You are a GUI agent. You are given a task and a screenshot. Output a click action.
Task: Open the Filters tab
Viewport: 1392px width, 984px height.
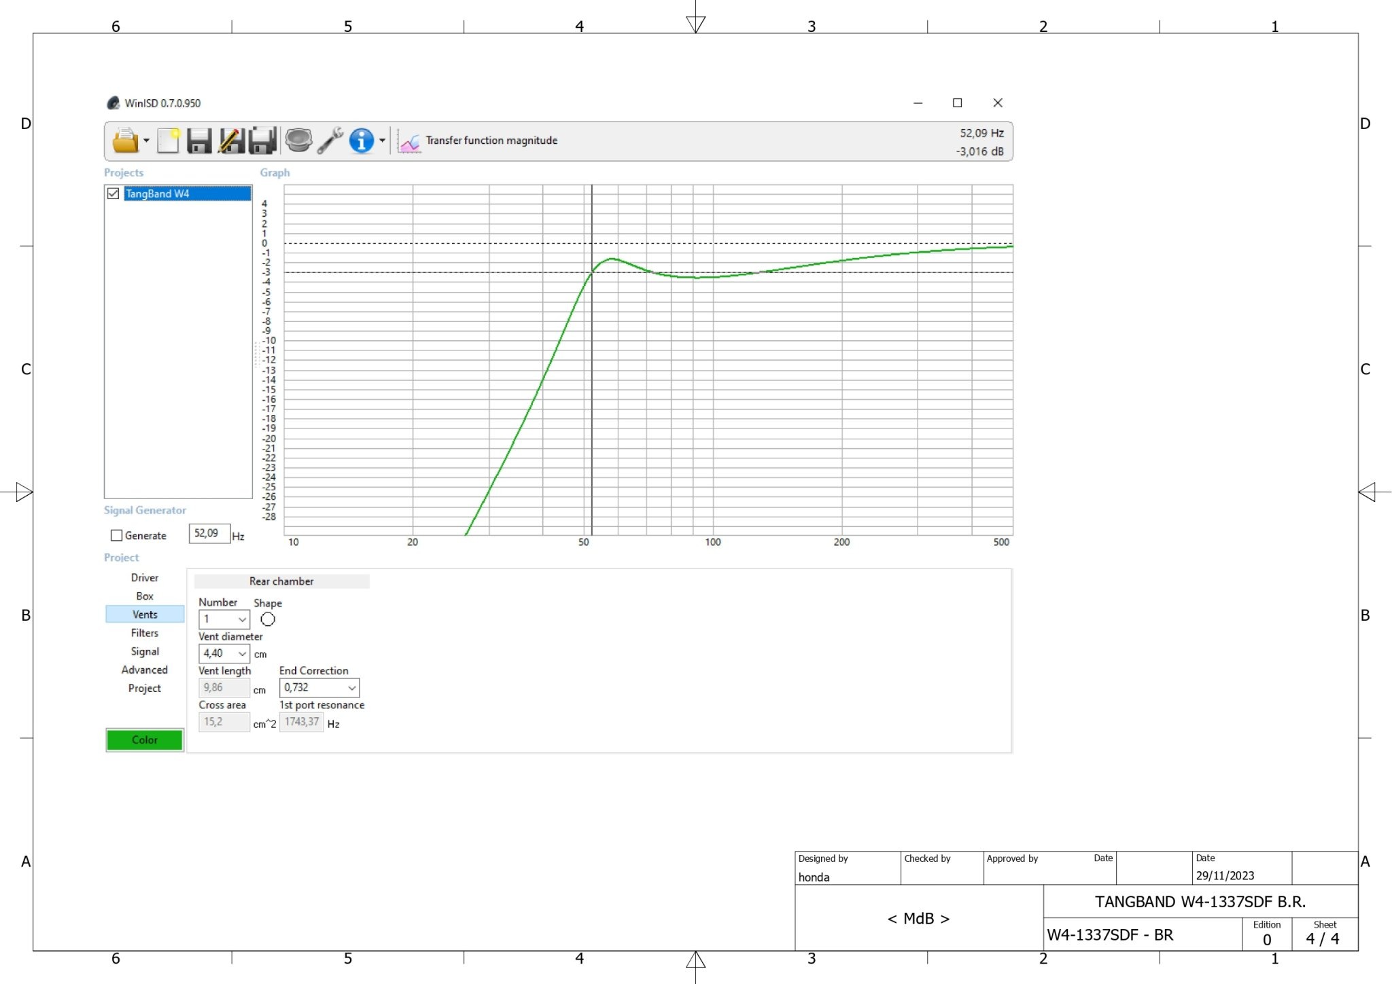[145, 633]
